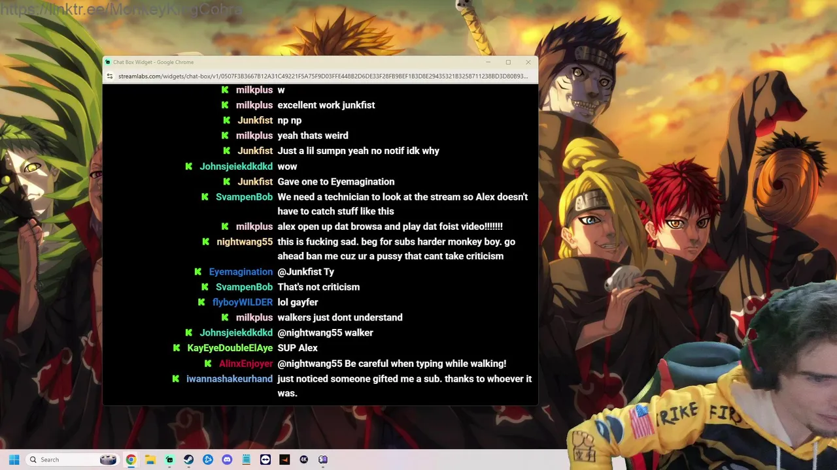This screenshot has width=837, height=470.
Task: Click milkplus username beside 'excellent work junkfist'
Action: point(254,105)
